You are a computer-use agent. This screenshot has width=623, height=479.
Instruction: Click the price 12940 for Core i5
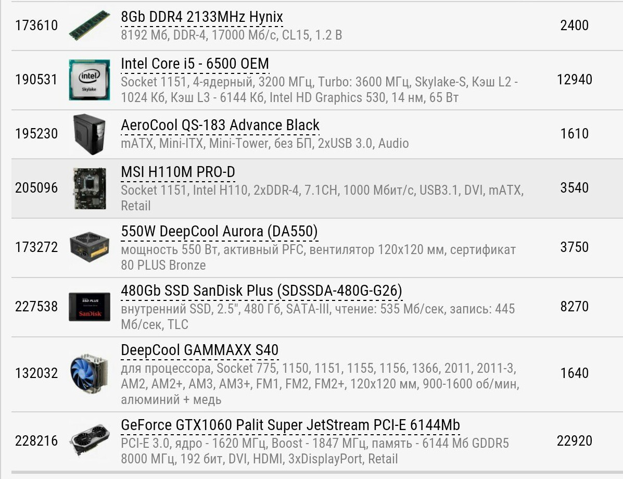(x=575, y=80)
